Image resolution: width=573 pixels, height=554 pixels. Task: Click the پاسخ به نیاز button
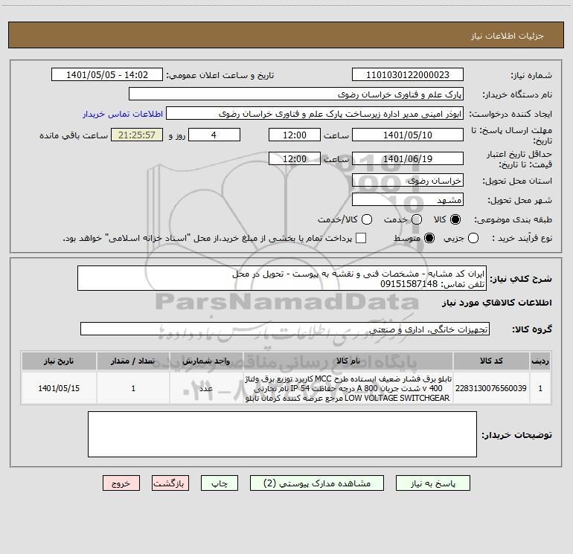(x=432, y=483)
